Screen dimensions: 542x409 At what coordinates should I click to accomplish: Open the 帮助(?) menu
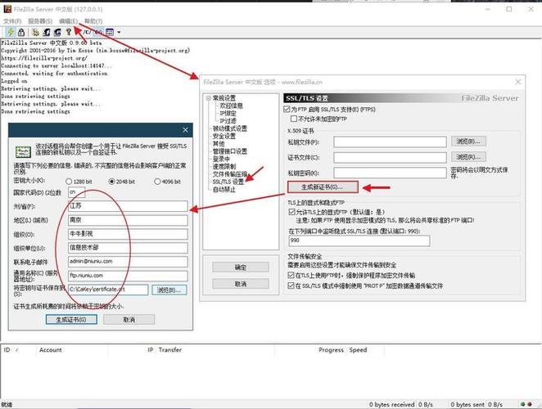coord(93,21)
